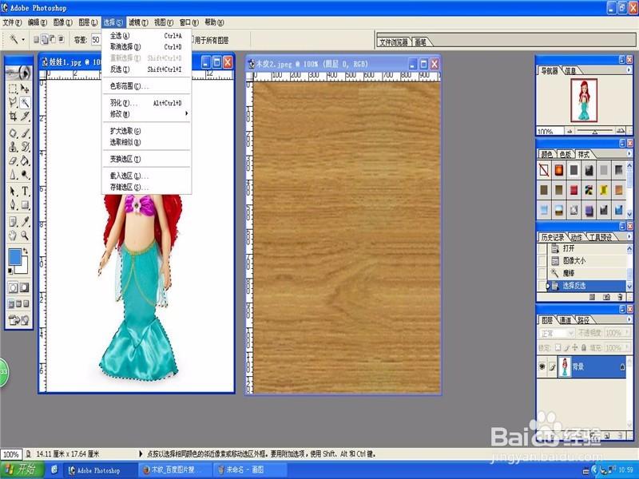Image resolution: width=639 pixels, height=479 pixels.
Task: Swap foreground and background colors arrow
Action: (x=26, y=251)
